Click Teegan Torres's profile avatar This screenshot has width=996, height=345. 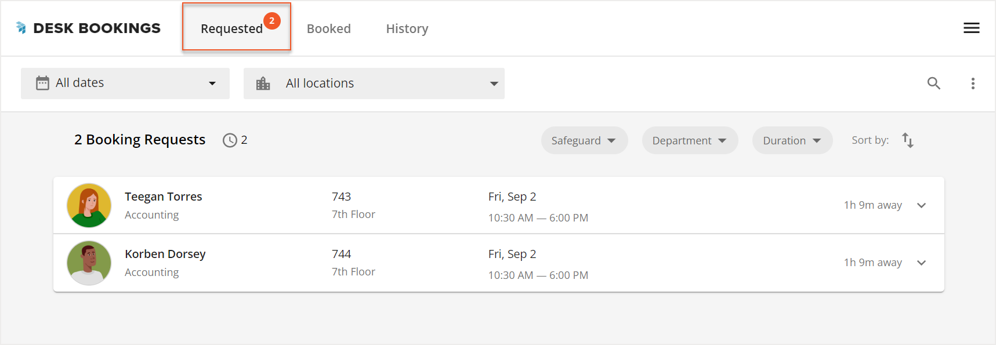point(88,205)
